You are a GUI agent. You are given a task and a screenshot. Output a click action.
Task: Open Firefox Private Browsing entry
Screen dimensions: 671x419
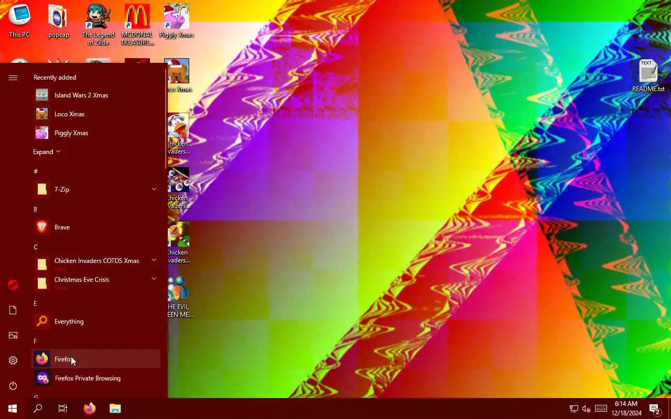(96, 378)
